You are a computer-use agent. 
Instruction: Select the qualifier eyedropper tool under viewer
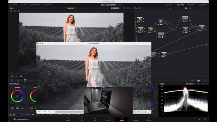pyautogui.click(x=12, y=76)
